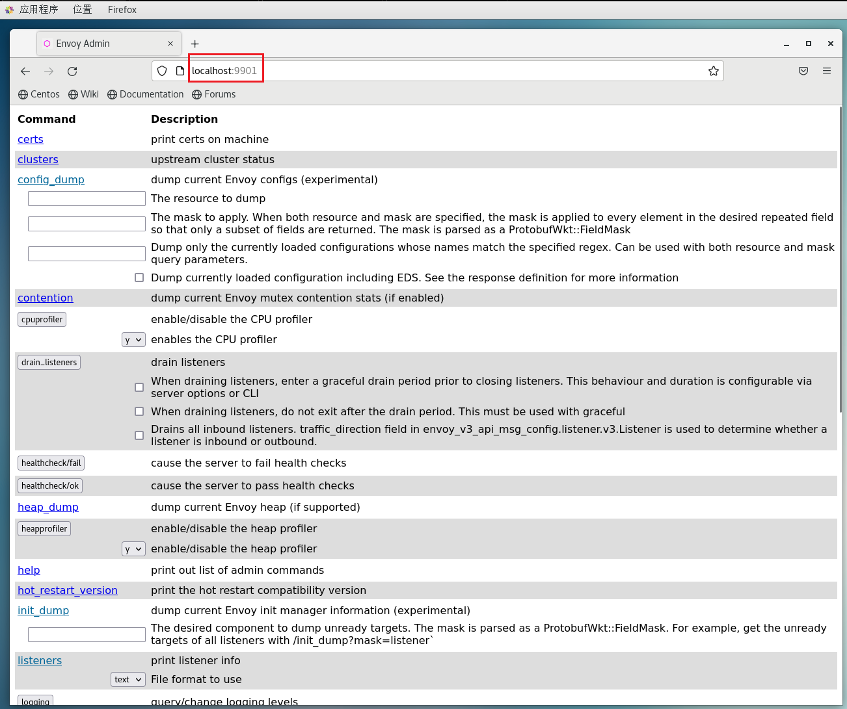Click the Envoy Admin tab favicon

tap(47, 44)
